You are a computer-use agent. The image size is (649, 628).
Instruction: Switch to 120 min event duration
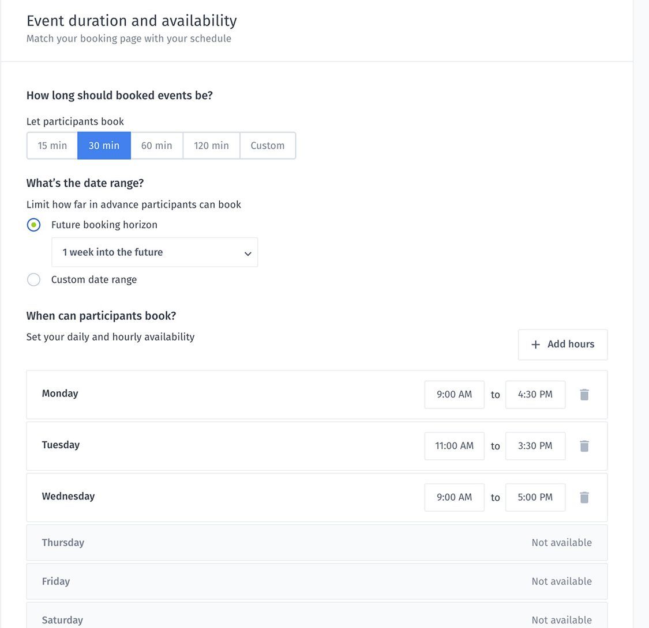[211, 146]
